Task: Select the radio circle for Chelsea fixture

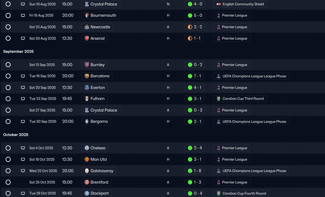Action: click(8, 148)
